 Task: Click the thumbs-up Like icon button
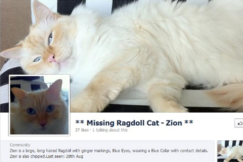tap(239, 123)
